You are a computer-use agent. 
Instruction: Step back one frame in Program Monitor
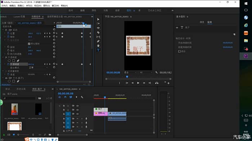[x=132, y=83]
